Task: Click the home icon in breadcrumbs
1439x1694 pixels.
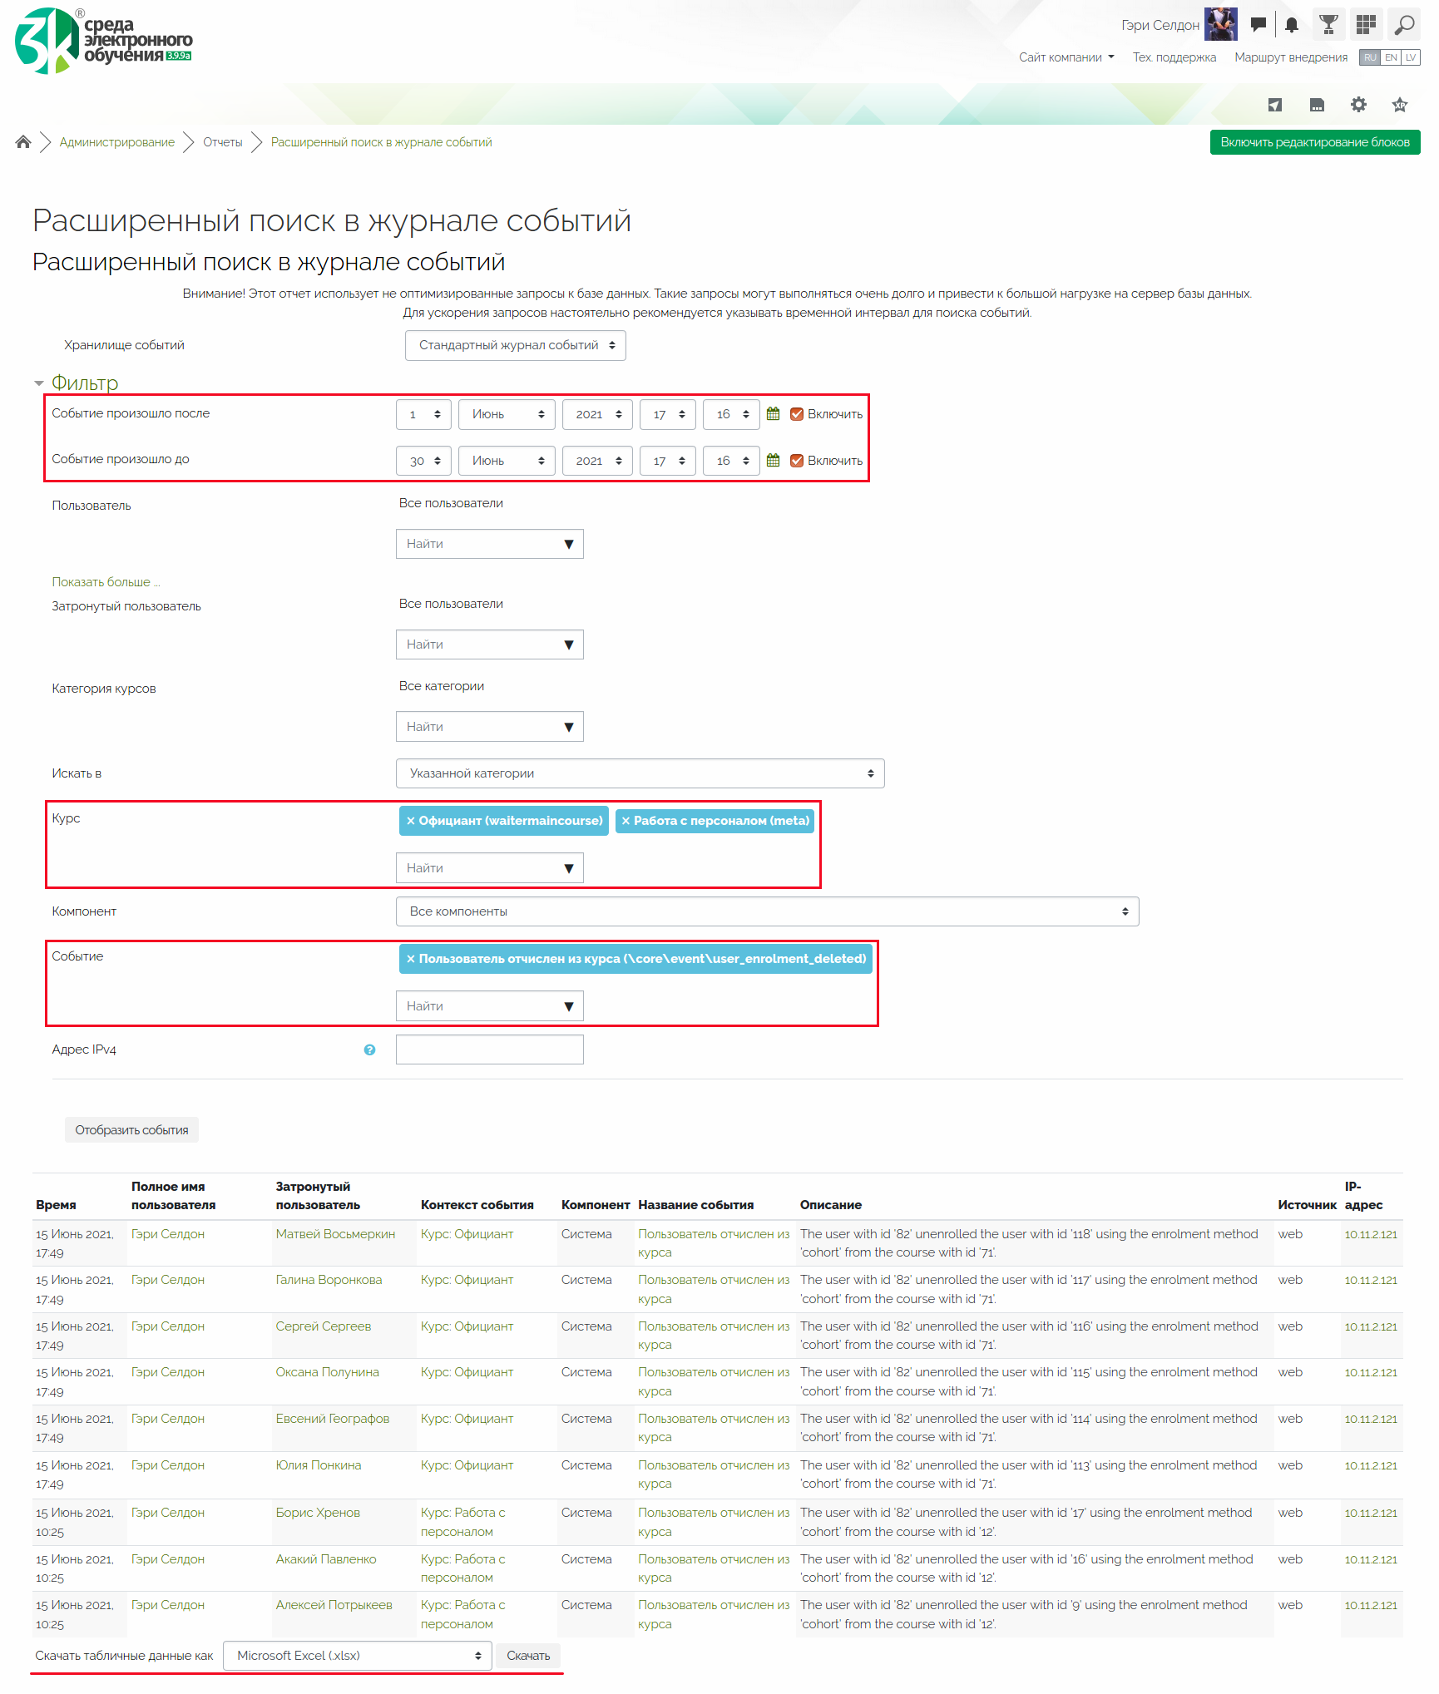Action: point(23,142)
